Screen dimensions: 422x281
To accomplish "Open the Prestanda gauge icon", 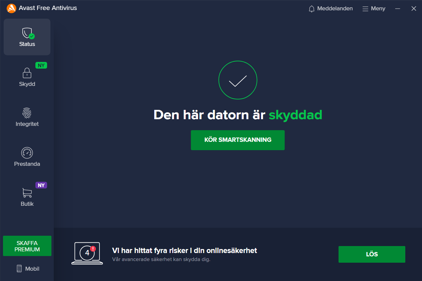I will (27, 153).
